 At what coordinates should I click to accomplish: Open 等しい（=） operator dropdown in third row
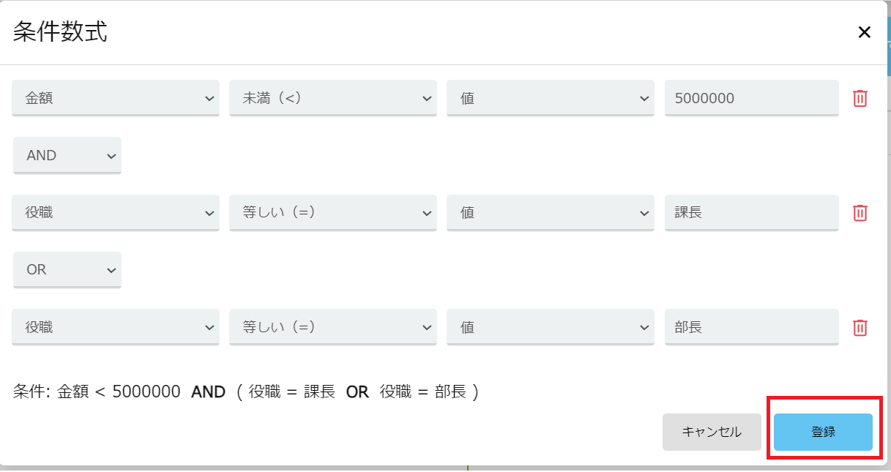[333, 327]
